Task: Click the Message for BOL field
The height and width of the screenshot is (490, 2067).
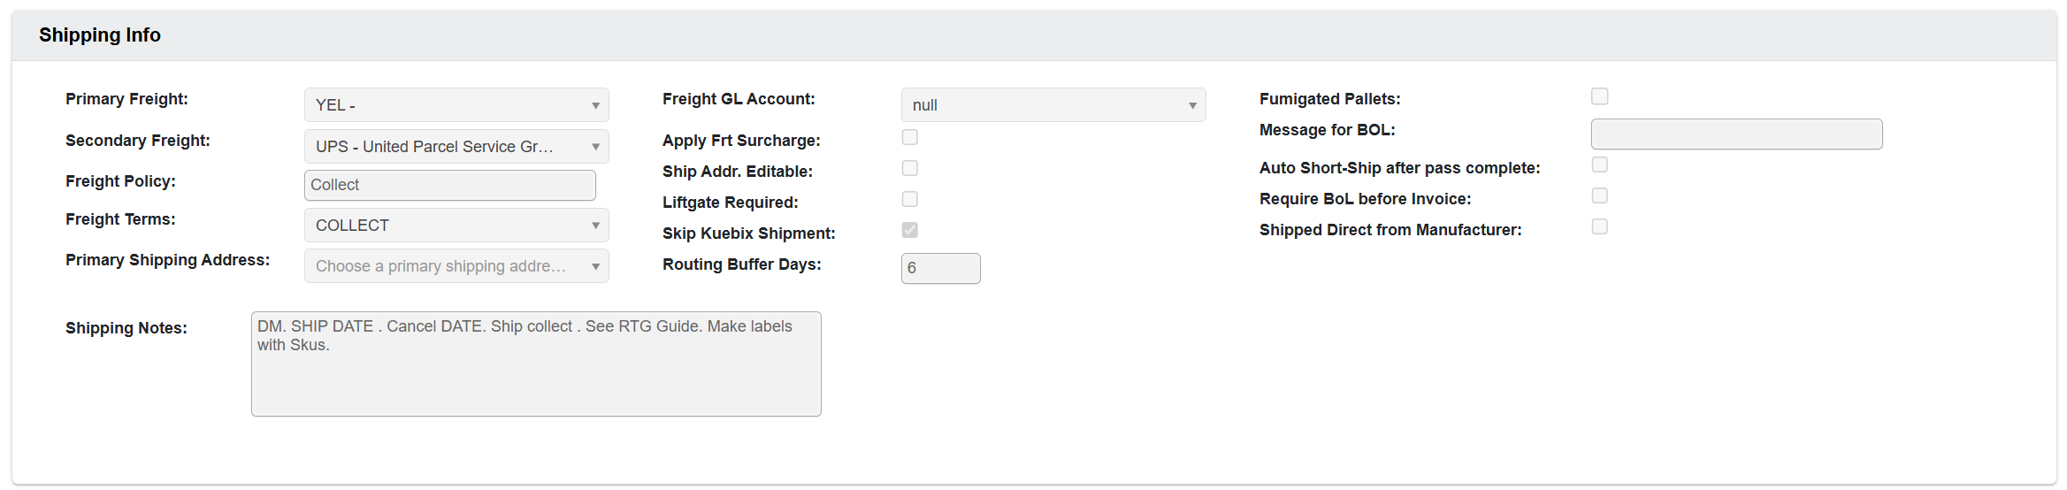Action: [1736, 134]
